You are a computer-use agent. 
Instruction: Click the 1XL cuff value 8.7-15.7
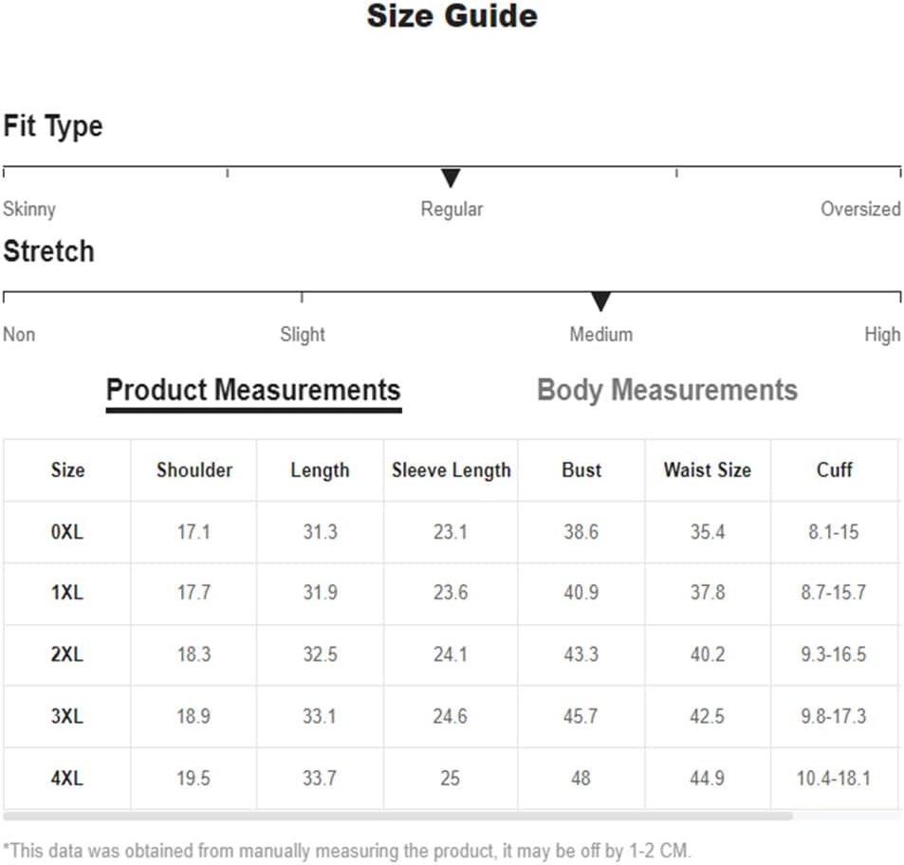pos(834,593)
